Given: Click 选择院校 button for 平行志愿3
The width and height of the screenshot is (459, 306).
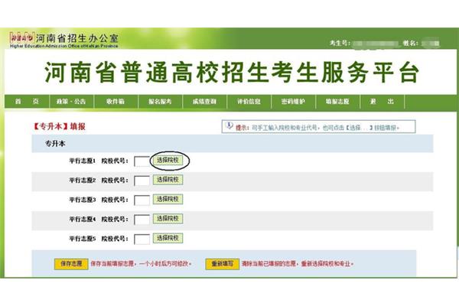Looking at the screenshot, I should (168, 199).
